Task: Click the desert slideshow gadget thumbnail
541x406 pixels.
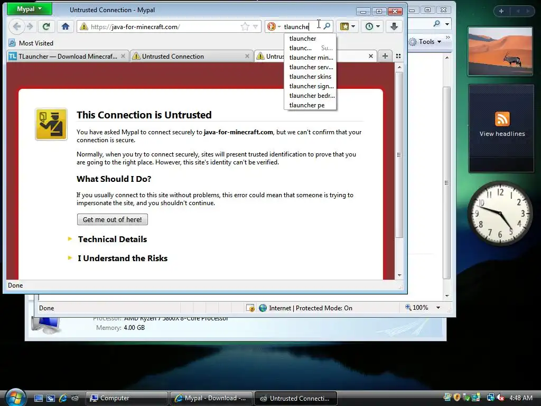Action: pos(500,51)
